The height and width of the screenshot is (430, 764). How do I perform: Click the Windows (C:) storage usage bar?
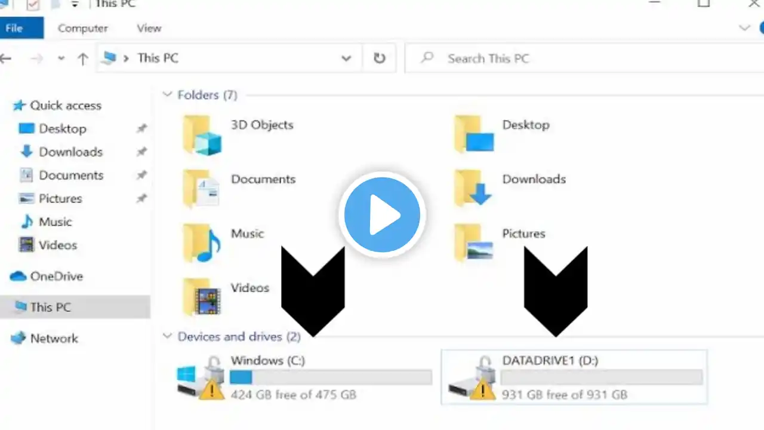click(x=331, y=377)
